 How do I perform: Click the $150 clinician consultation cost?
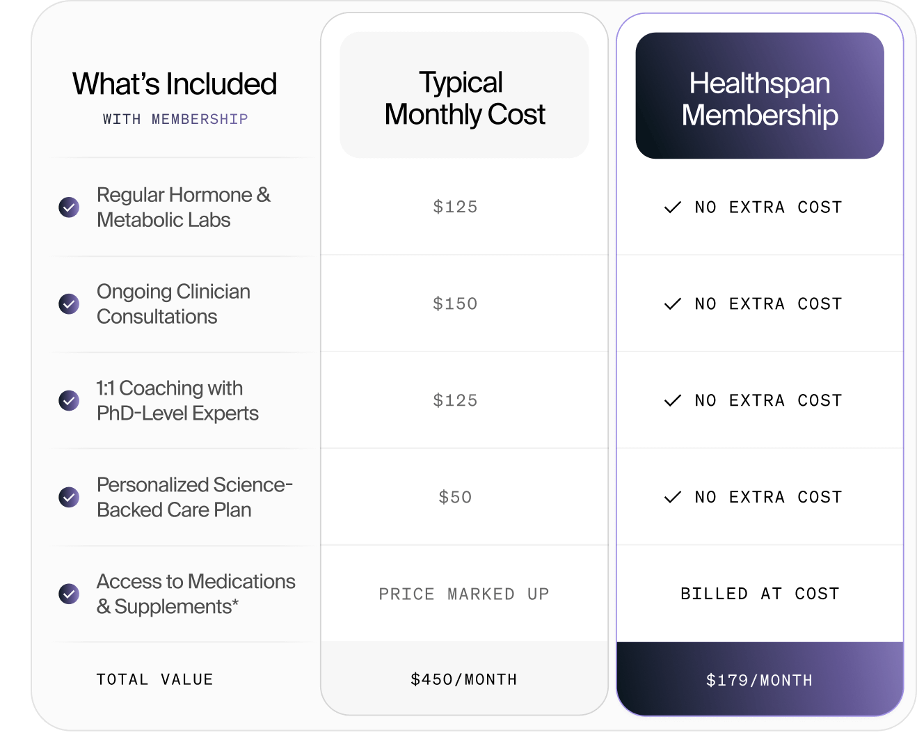tap(455, 304)
